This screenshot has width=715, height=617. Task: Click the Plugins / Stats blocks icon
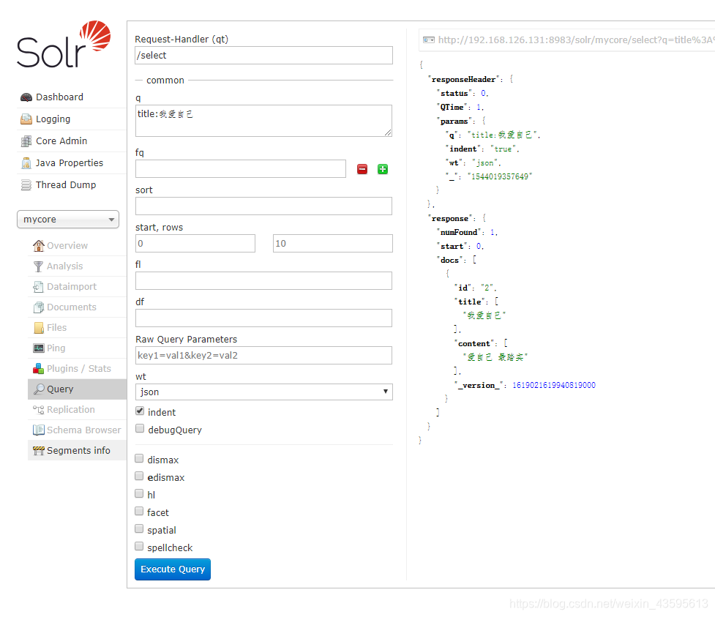pyautogui.click(x=39, y=368)
